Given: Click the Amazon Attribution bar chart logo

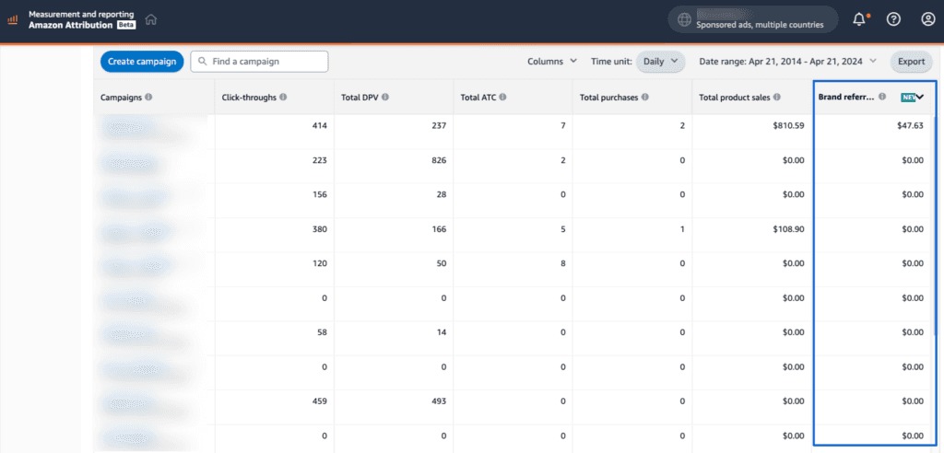Looking at the screenshot, I should (x=13, y=19).
